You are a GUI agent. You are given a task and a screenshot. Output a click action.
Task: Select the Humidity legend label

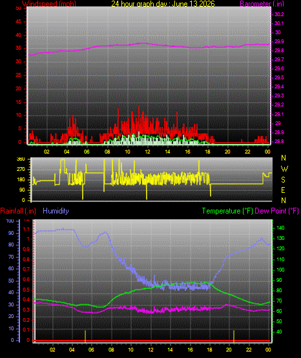coord(56,211)
